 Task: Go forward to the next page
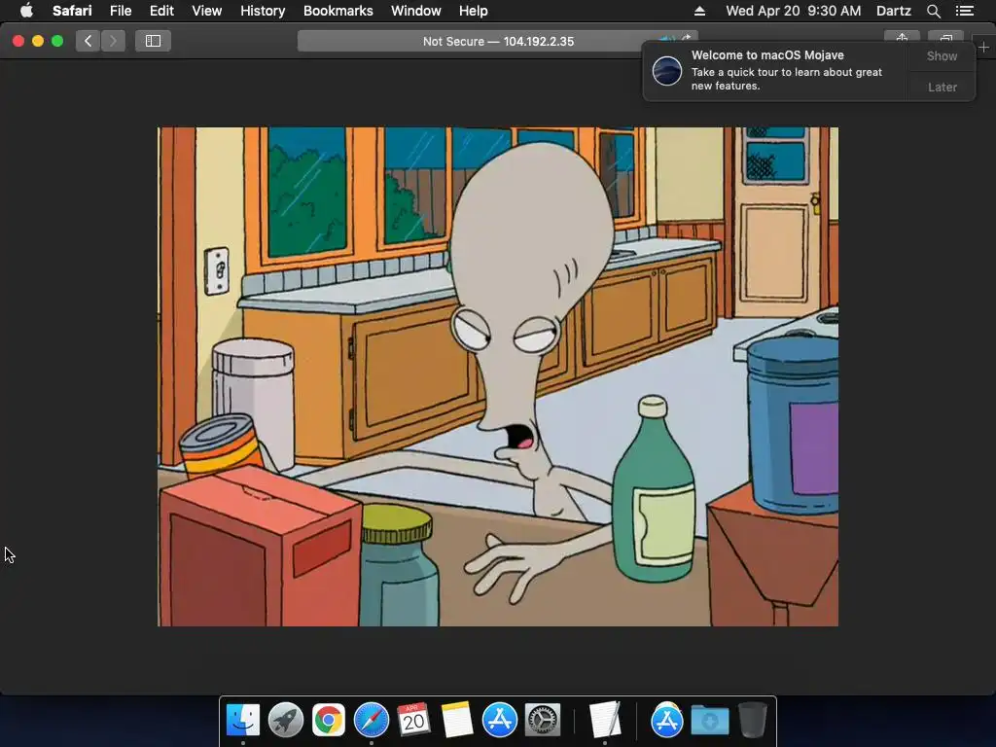pos(113,41)
